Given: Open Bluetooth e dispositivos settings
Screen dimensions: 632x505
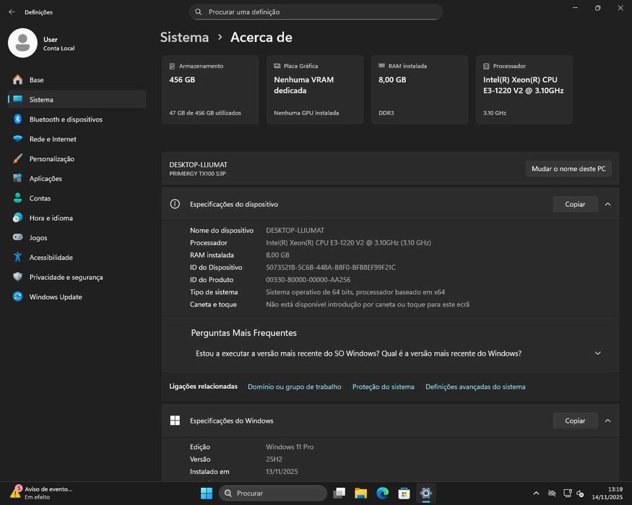Looking at the screenshot, I should pyautogui.click(x=77, y=119).
